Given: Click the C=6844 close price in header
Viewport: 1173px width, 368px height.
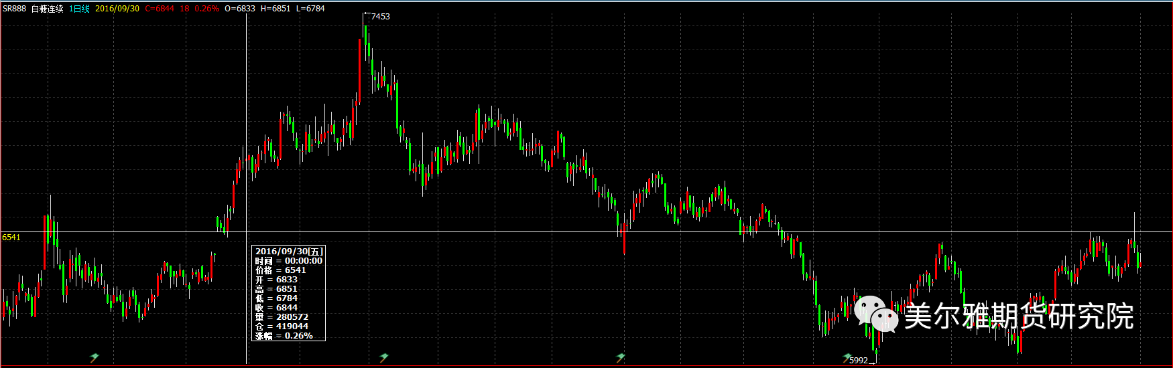Looking at the screenshot, I should tap(160, 9).
